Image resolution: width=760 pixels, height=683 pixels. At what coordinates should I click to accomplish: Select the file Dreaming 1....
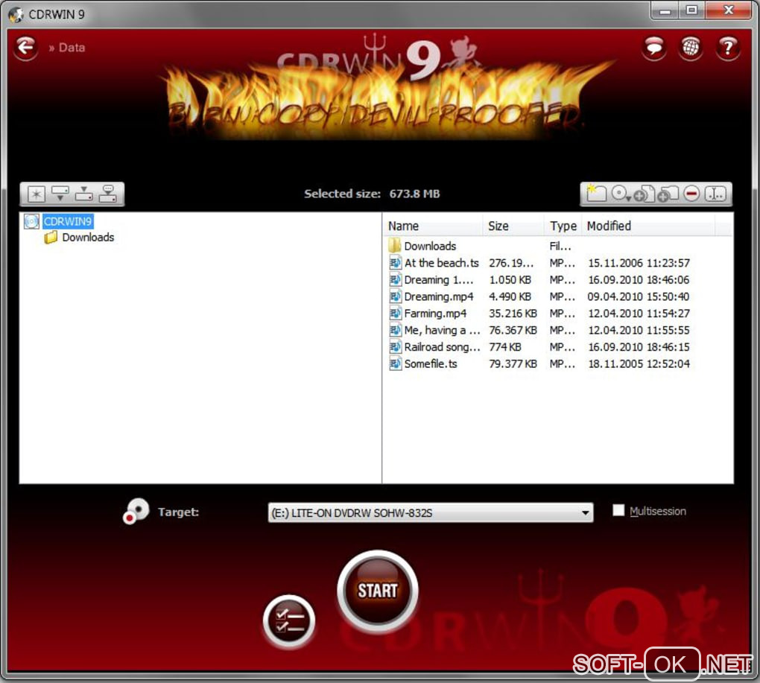(x=439, y=280)
